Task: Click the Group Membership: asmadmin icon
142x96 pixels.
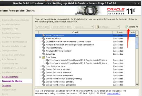Action: click(44, 85)
